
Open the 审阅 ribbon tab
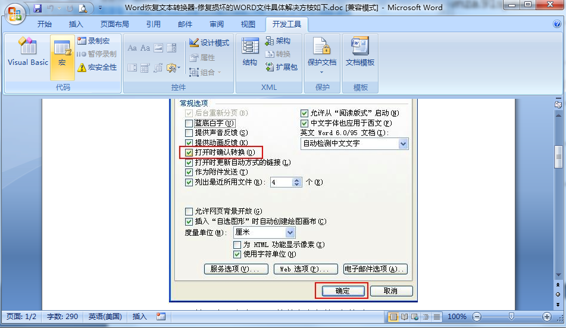pos(217,24)
